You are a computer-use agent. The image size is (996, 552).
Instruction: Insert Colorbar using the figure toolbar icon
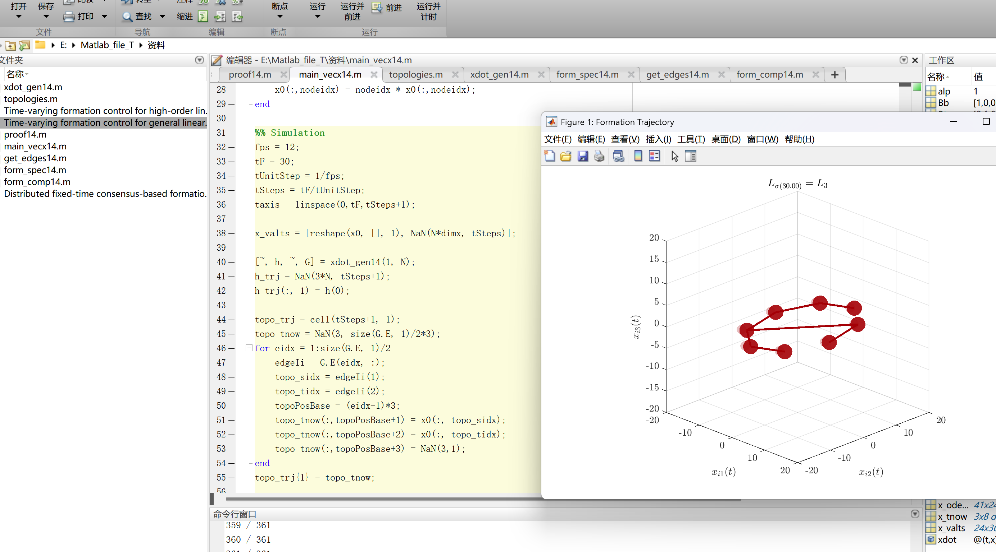click(x=638, y=156)
